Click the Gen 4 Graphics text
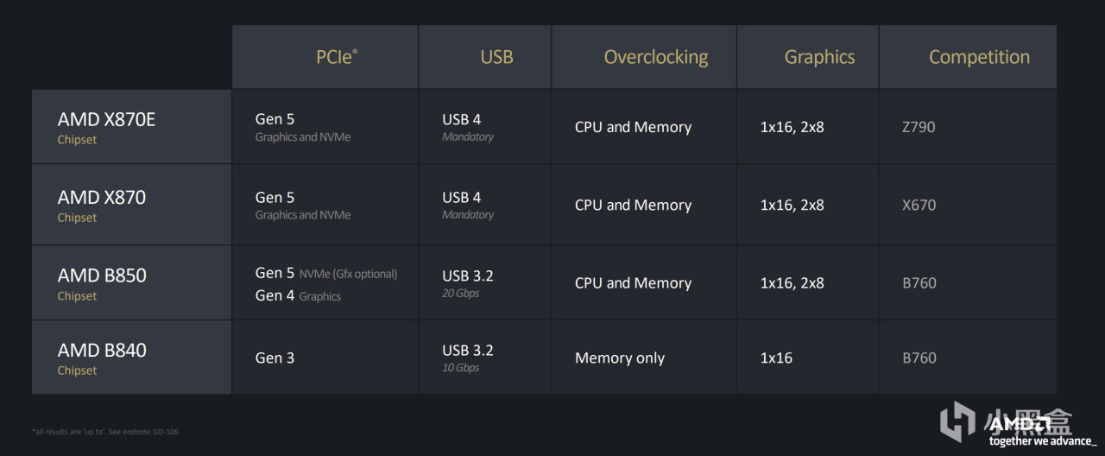Viewport: 1105px width, 456px height. coord(298,295)
